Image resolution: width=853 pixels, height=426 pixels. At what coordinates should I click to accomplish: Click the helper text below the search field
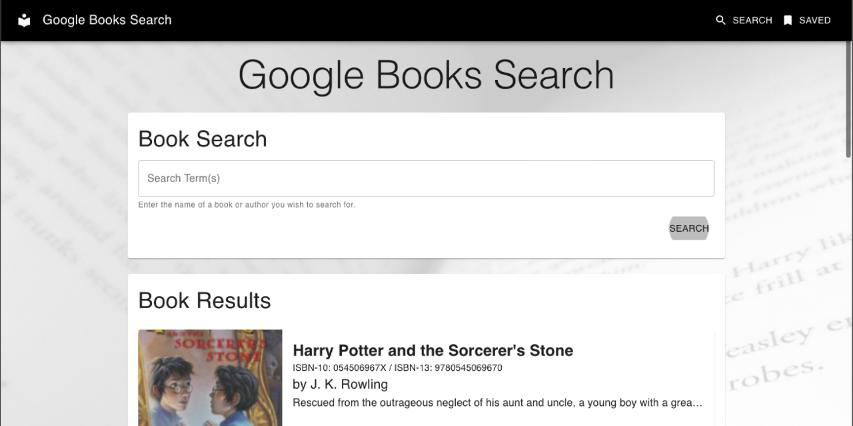tap(247, 205)
